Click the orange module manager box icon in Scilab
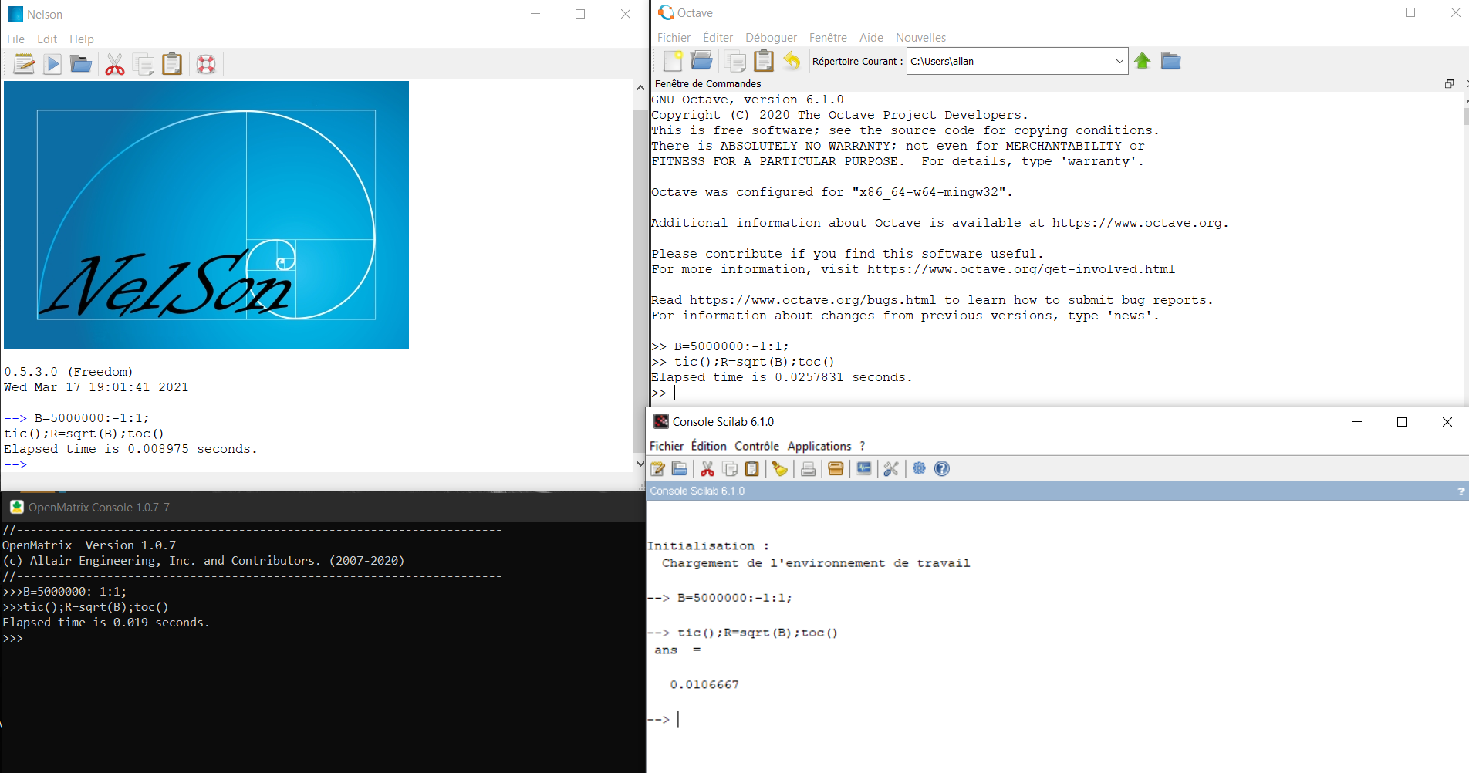Screen dimensions: 1469x773 (836, 468)
